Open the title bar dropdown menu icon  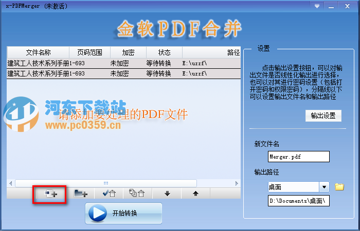tap(317, 6)
